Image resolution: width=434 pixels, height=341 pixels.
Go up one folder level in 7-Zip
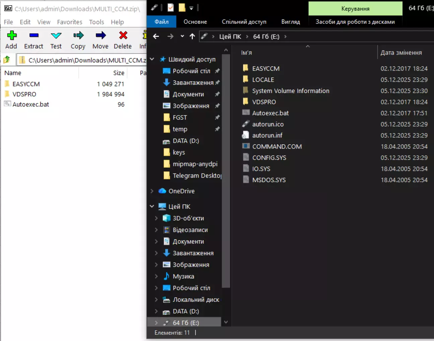(x=7, y=60)
